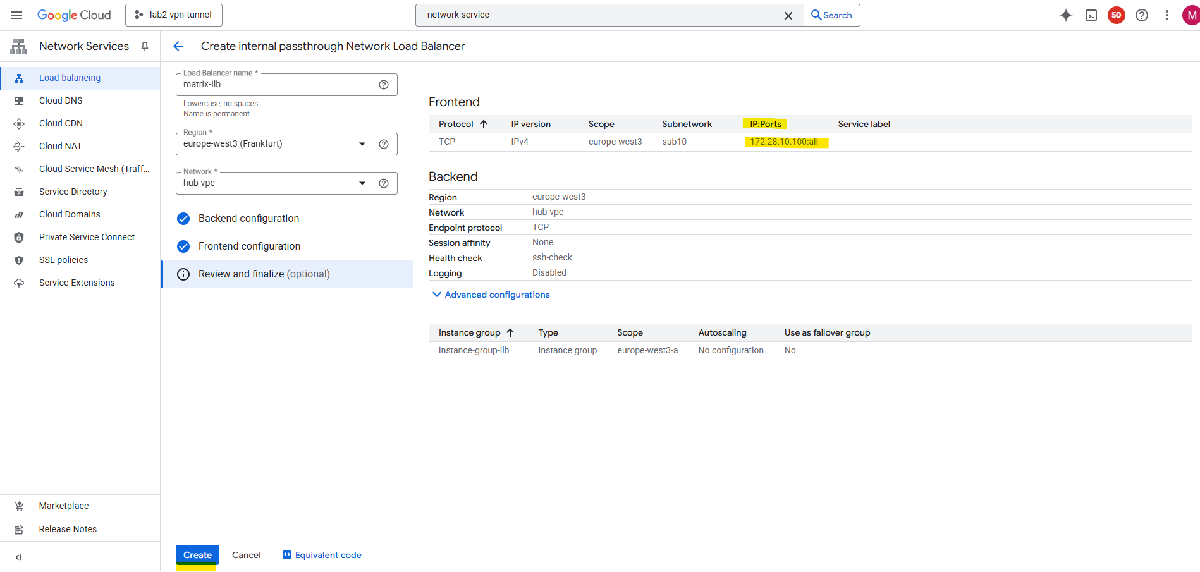Show help for Load Balancer name
Image resolution: width=1200 pixels, height=572 pixels.
[x=384, y=85]
